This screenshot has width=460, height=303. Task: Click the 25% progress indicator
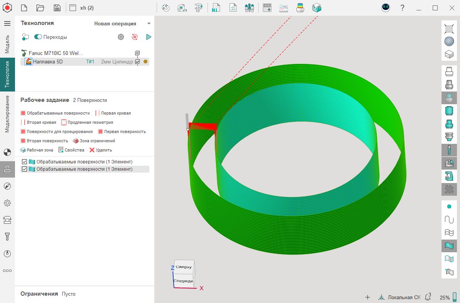pyautogui.click(x=445, y=297)
